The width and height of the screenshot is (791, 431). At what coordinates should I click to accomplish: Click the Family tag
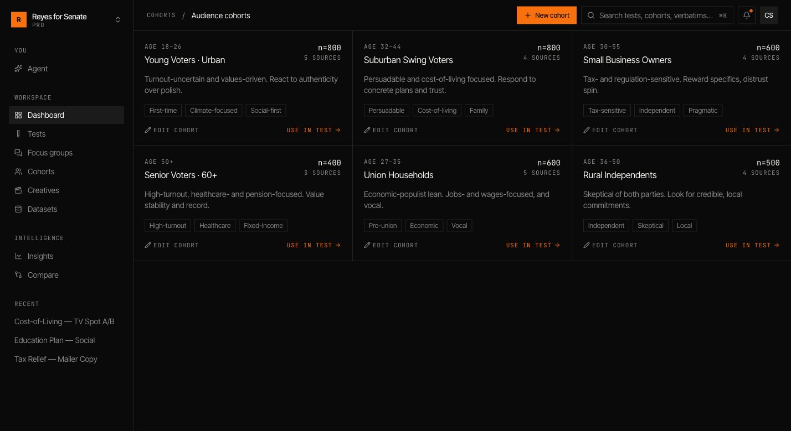click(479, 111)
